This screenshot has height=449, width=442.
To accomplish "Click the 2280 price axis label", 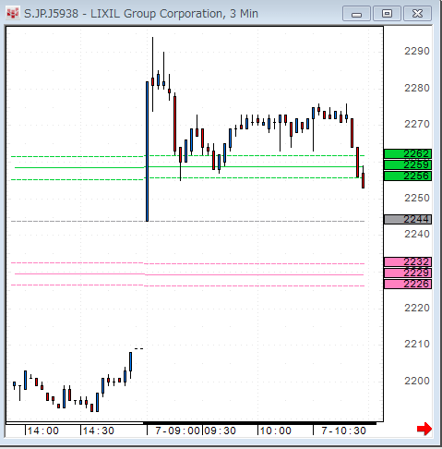I will pos(417,88).
